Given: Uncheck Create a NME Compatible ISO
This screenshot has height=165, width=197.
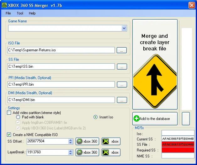Looking at the screenshot, I should click(9, 134).
